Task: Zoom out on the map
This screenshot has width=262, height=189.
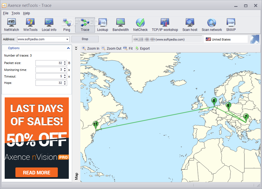Action: [x=111, y=49]
